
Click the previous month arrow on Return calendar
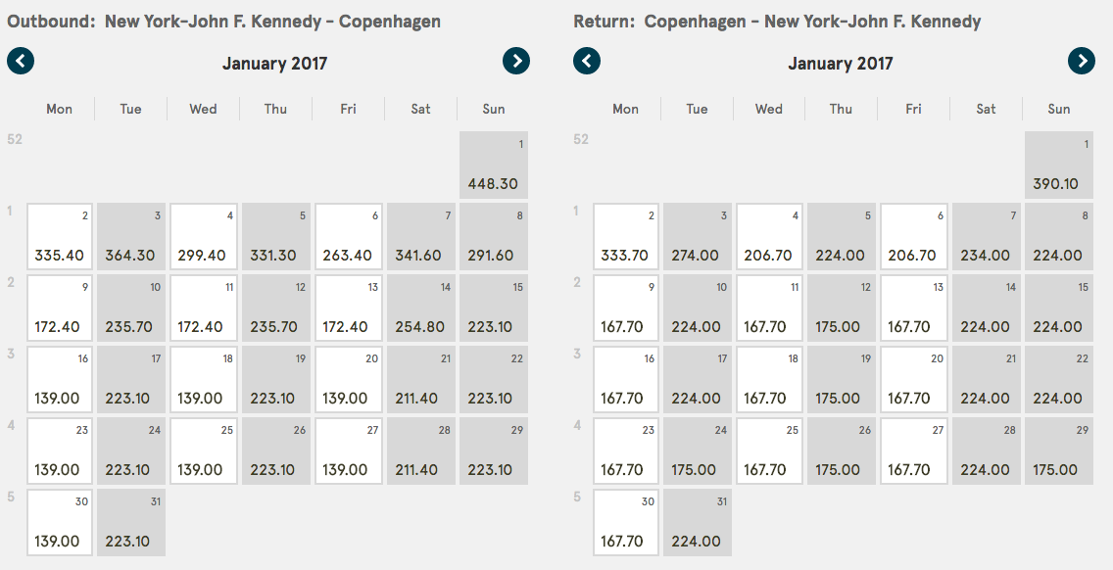pos(586,61)
